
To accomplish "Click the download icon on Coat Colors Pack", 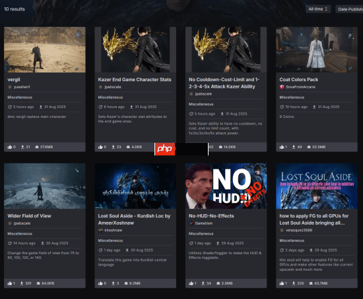I will coord(294,147).
